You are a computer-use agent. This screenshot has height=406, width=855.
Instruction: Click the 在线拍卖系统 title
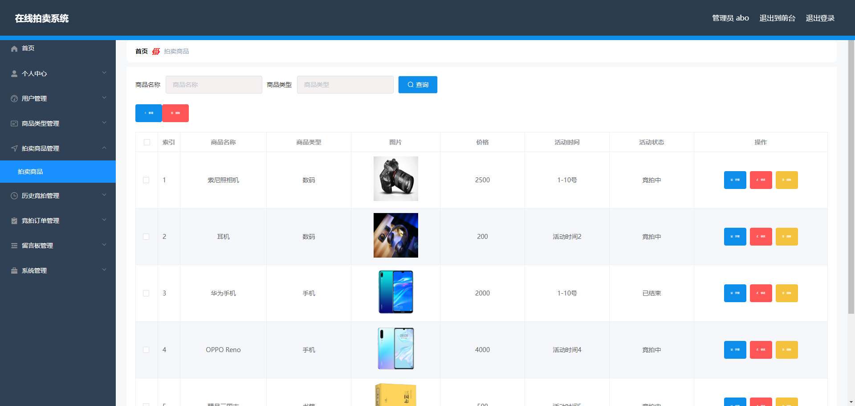pyautogui.click(x=42, y=18)
